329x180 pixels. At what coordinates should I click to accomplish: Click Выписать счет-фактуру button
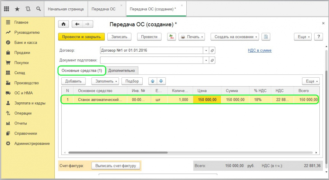point(116,166)
